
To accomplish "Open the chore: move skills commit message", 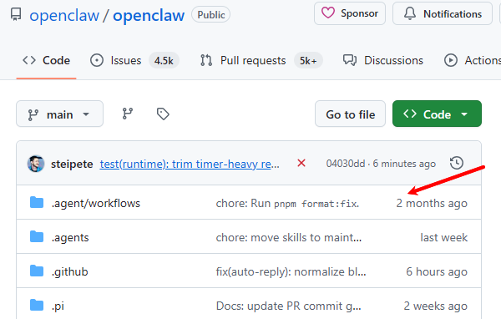I will pos(289,237).
